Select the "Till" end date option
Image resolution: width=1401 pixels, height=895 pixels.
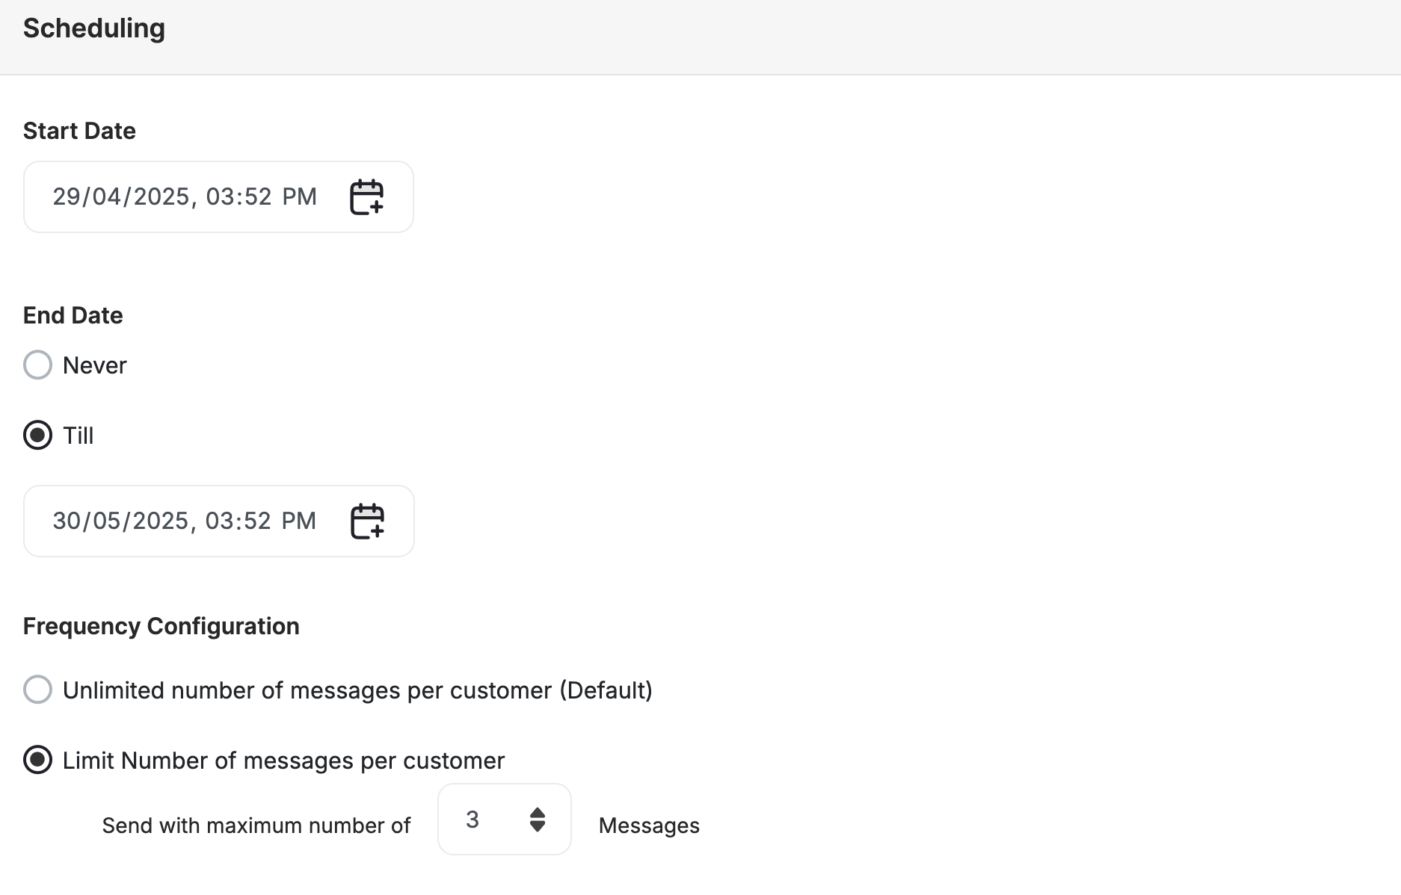coord(37,436)
